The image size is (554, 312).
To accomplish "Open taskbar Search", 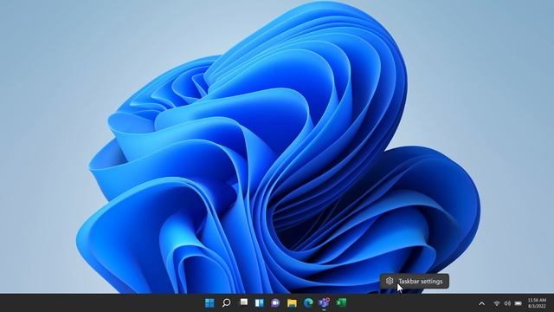I will pyautogui.click(x=227, y=302).
